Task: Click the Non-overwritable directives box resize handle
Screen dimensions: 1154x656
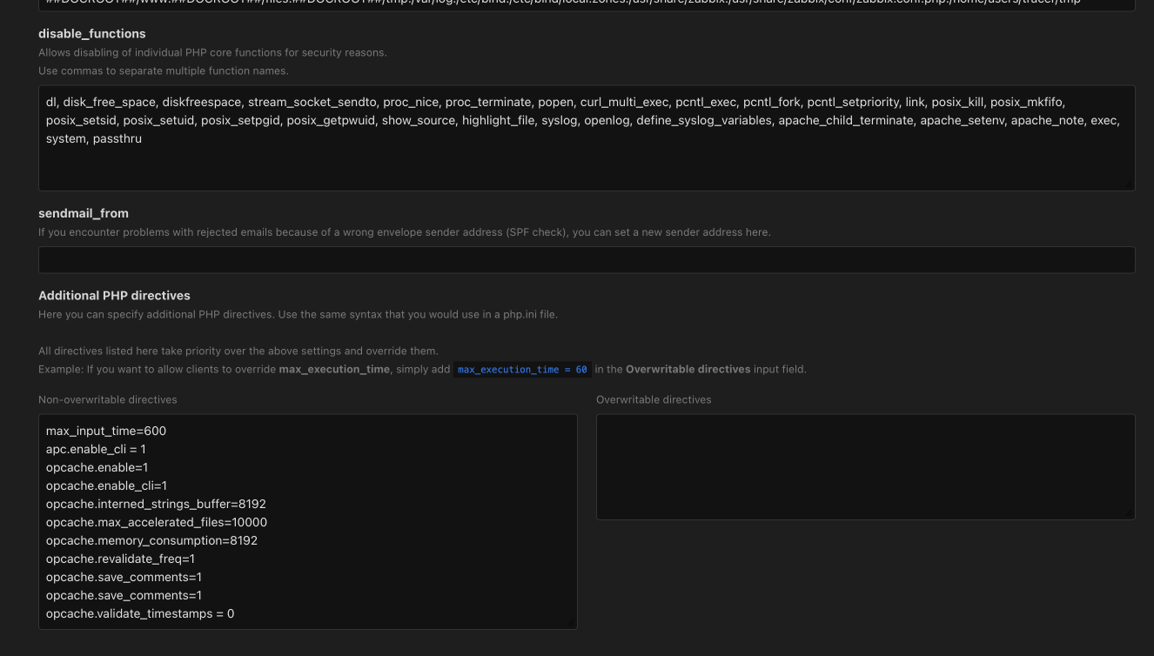Action: click(x=572, y=624)
